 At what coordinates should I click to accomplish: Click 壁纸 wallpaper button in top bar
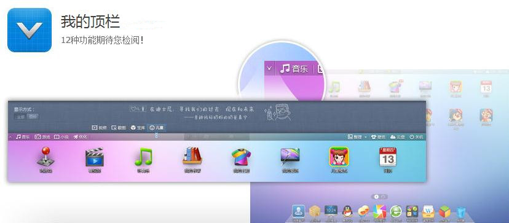tap(378, 137)
